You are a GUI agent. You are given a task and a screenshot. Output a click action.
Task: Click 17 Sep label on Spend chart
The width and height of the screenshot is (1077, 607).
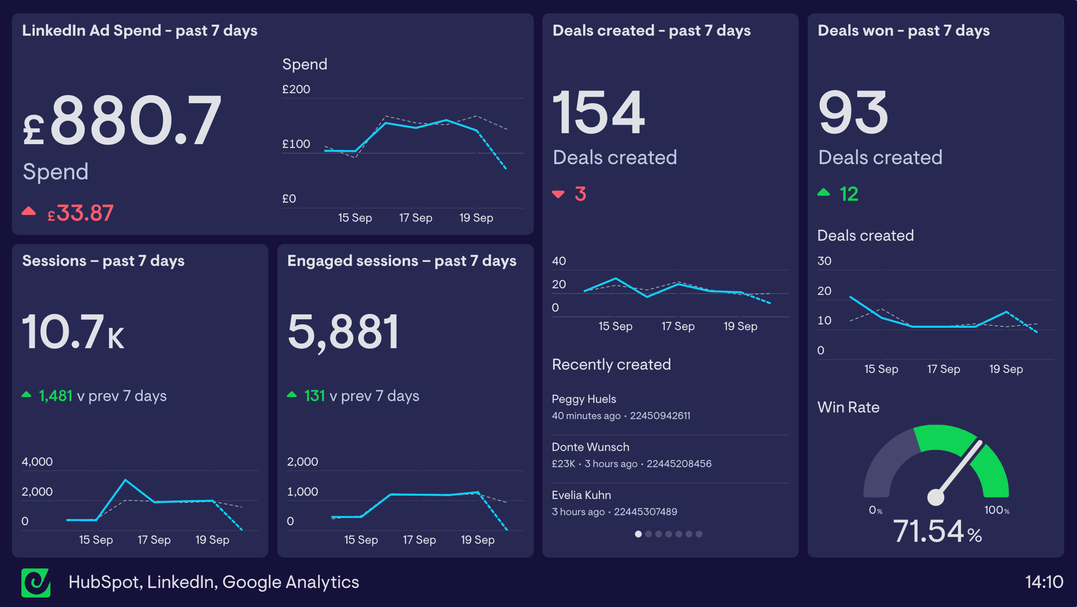[415, 218]
